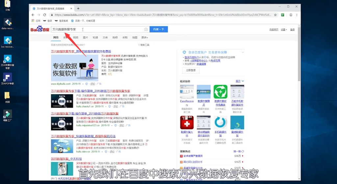Refresh hot searches with 换一换
This screenshot has width=337, height=184.
[239, 151]
